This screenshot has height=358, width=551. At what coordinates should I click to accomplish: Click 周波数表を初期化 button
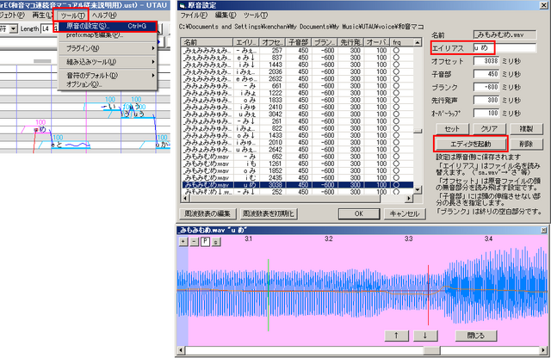[x=269, y=213]
